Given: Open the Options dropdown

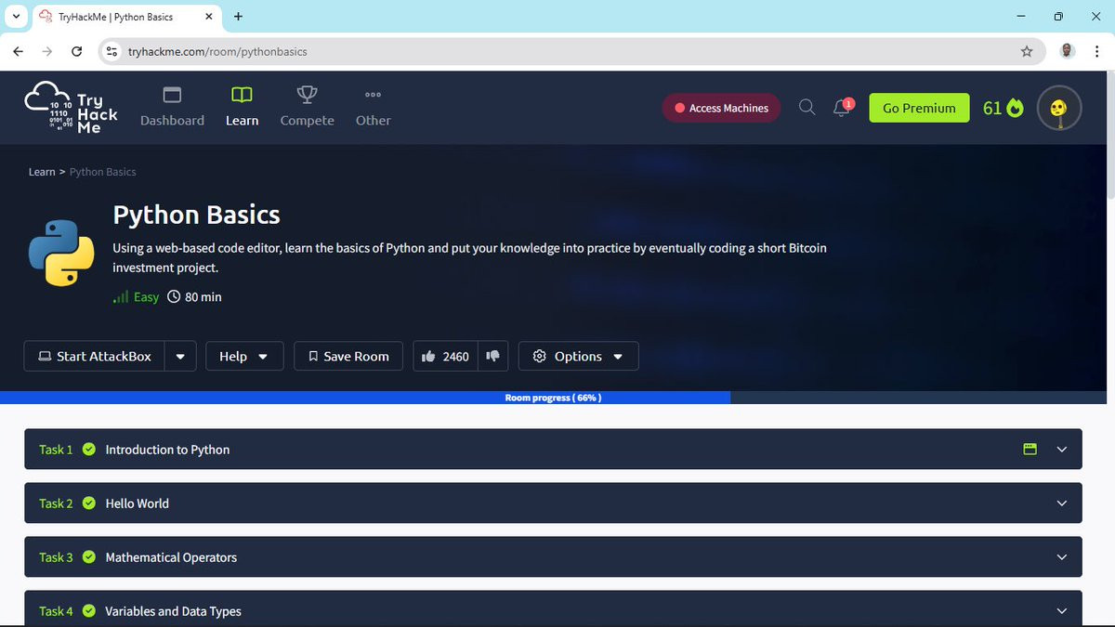Looking at the screenshot, I should [x=578, y=357].
